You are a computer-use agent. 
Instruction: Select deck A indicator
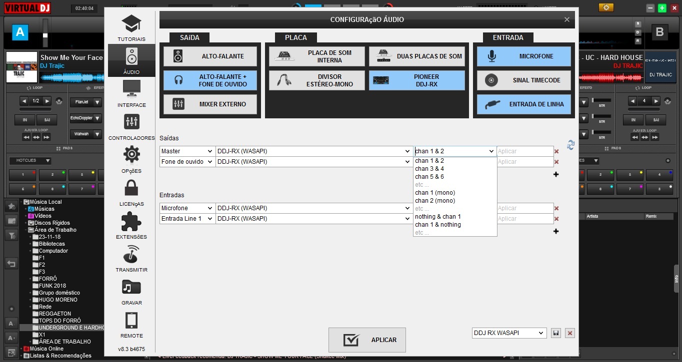(x=20, y=32)
